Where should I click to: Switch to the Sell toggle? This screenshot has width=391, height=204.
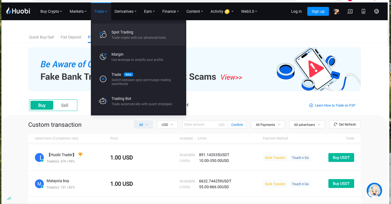(65, 105)
